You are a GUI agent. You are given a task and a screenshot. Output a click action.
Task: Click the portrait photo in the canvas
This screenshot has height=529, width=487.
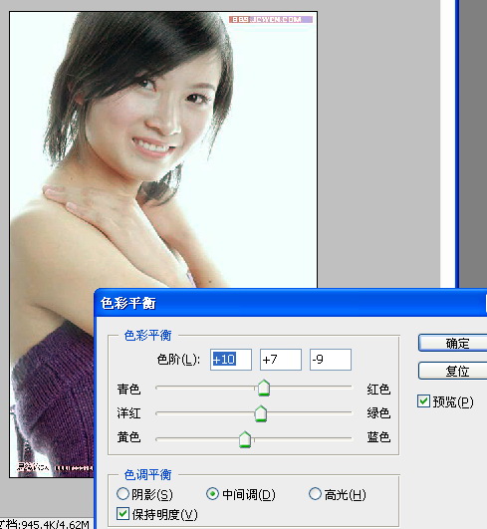tap(163, 149)
